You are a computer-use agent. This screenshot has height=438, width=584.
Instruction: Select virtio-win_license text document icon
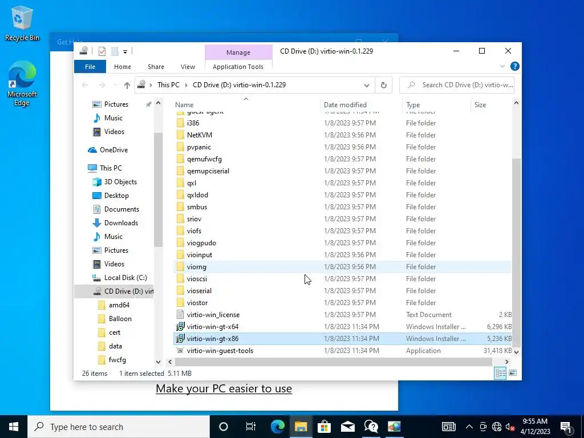pyautogui.click(x=180, y=315)
